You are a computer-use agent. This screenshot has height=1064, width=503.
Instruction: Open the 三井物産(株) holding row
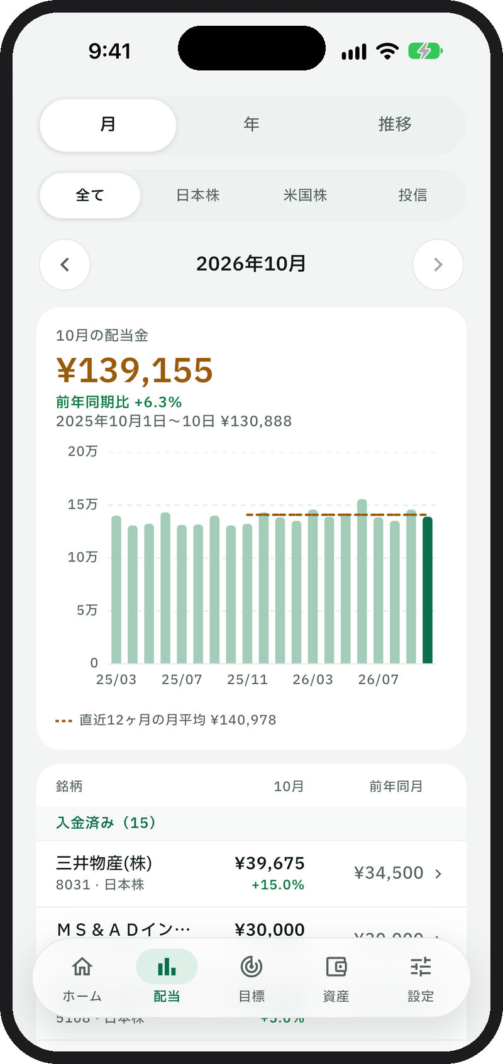pos(251,873)
